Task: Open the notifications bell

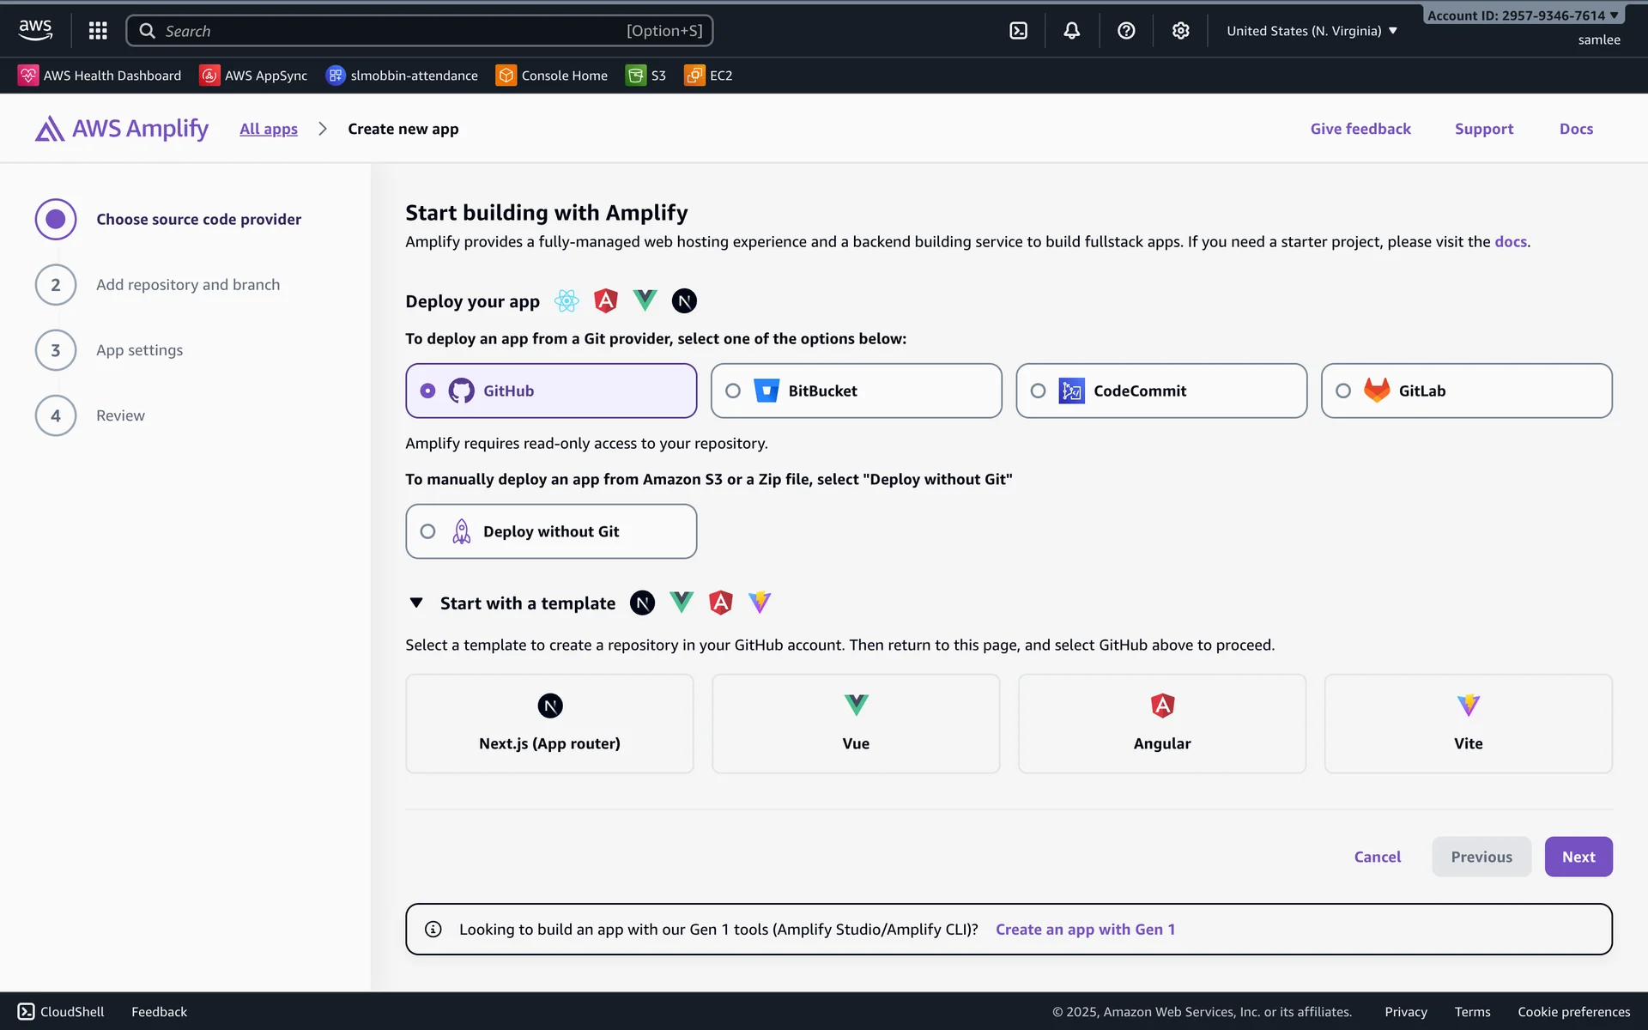Action: coord(1072,31)
